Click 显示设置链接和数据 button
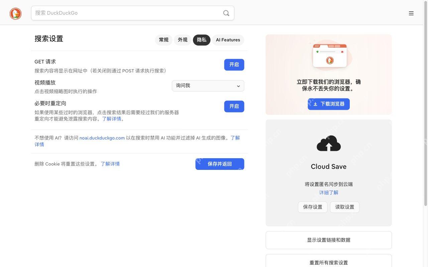 point(329,240)
